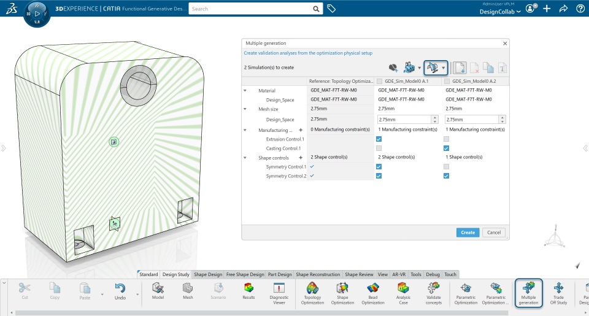Open the Bead Optimization tool

click(x=372, y=293)
